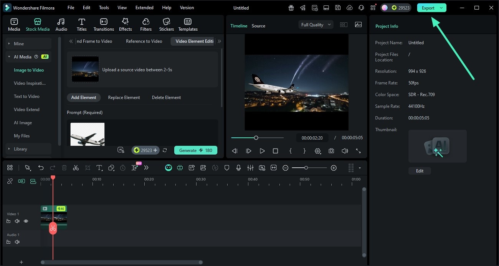The image size is (499, 266).
Task: Click the headset support icon in title bar
Action: point(361,7)
